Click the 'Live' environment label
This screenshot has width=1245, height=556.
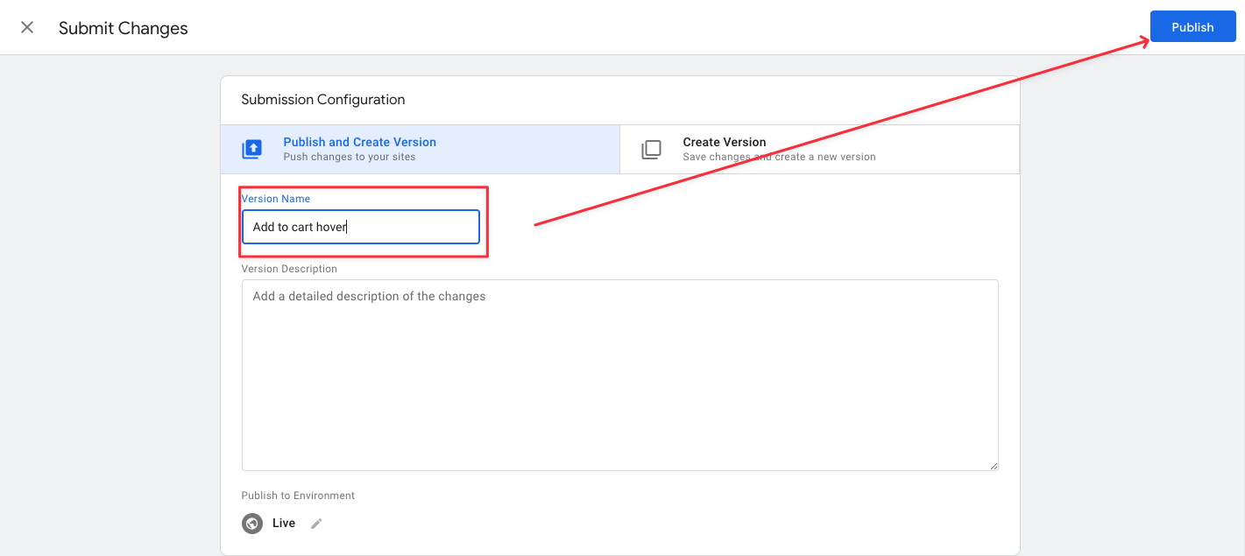coord(284,523)
